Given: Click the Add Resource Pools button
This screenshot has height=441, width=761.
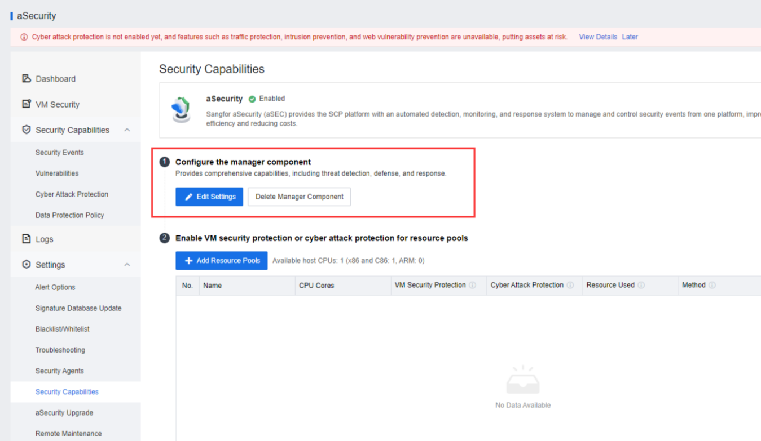Looking at the screenshot, I should pos(222,261).
